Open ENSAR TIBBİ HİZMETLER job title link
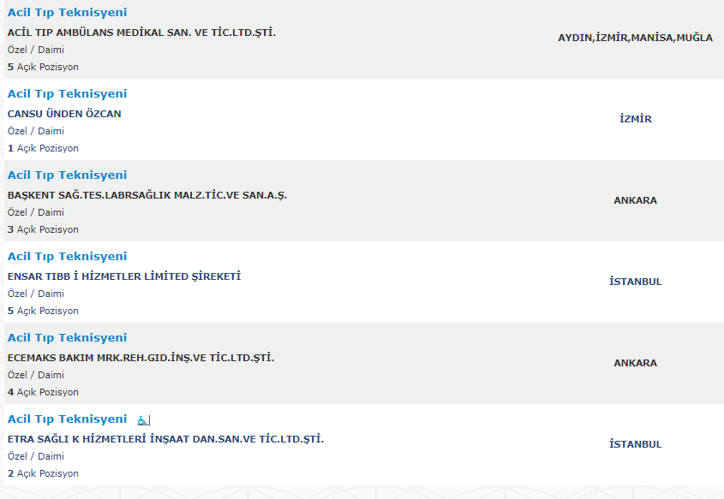The height and width of the screenshot is (499, 724). [67, 256]
